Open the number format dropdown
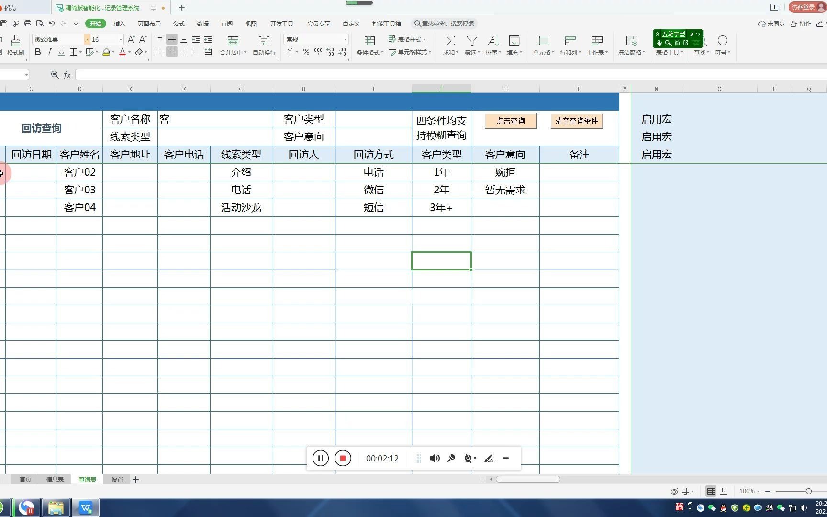The image size is (827, 517). click(x=346, y=39)
